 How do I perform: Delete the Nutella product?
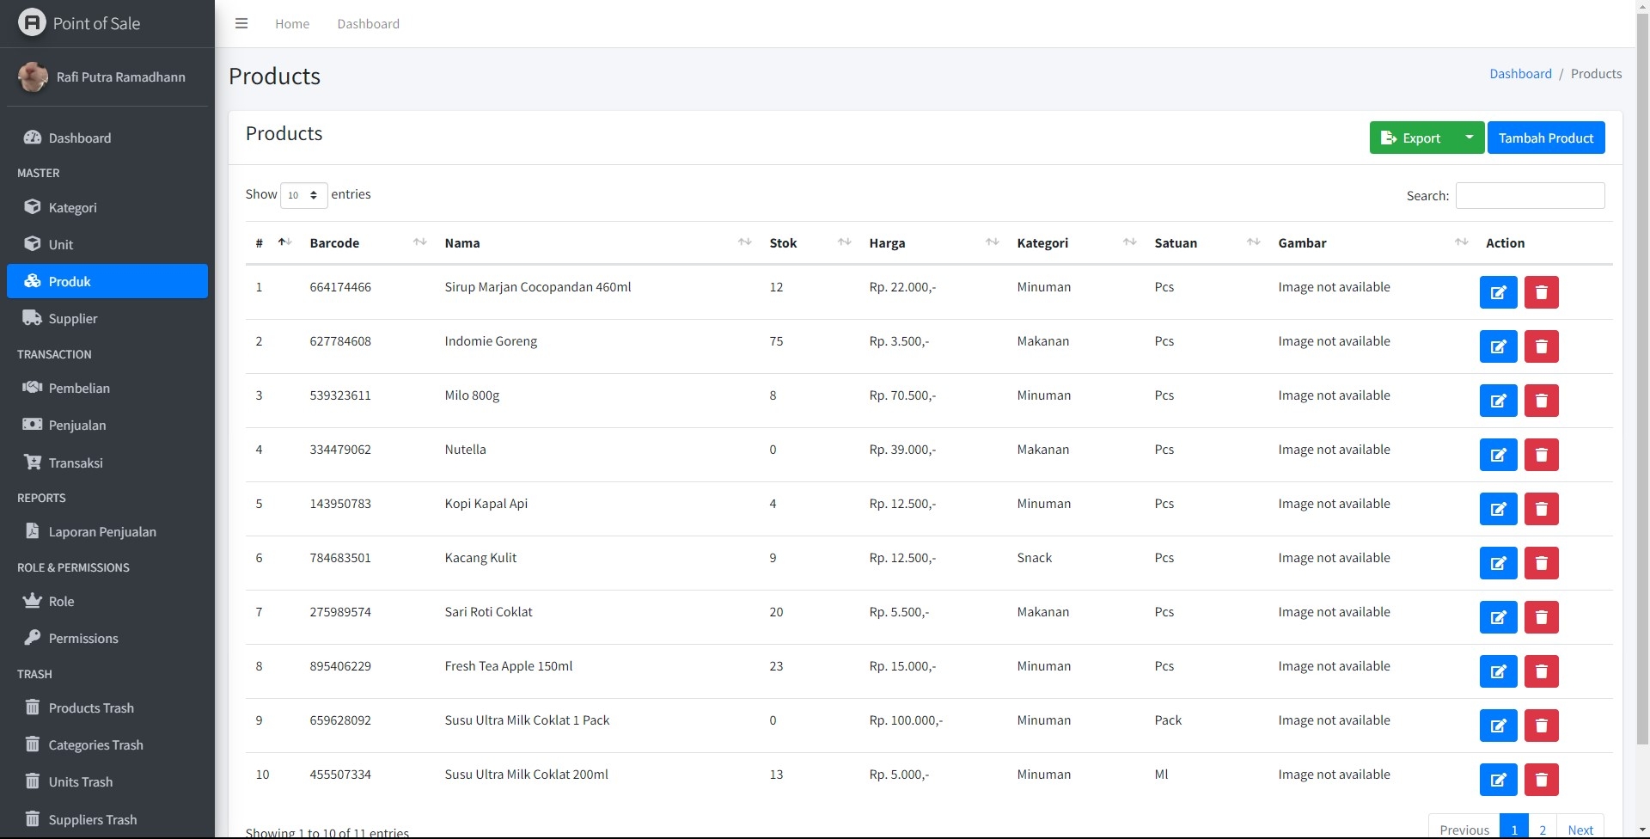tap(1541, 455)
